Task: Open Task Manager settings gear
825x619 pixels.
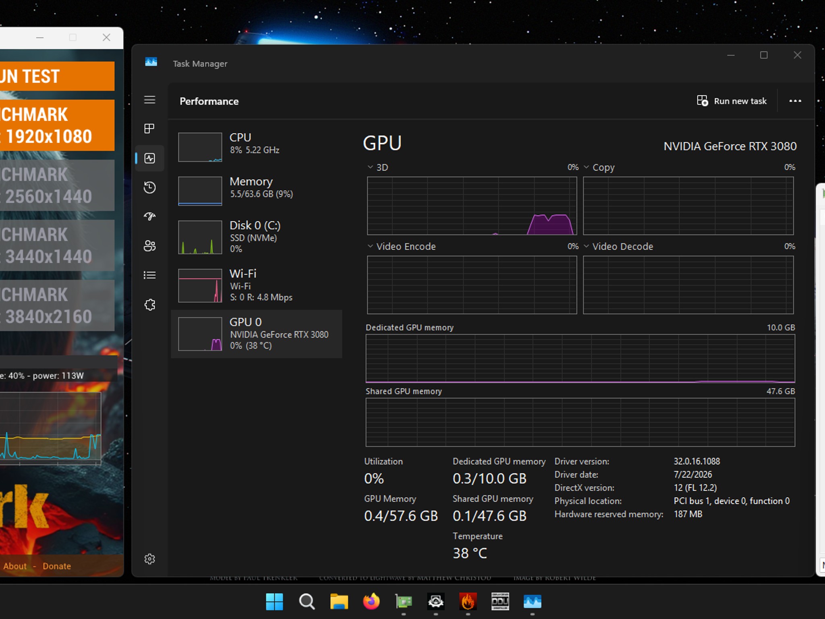Action: click(149, 559)
